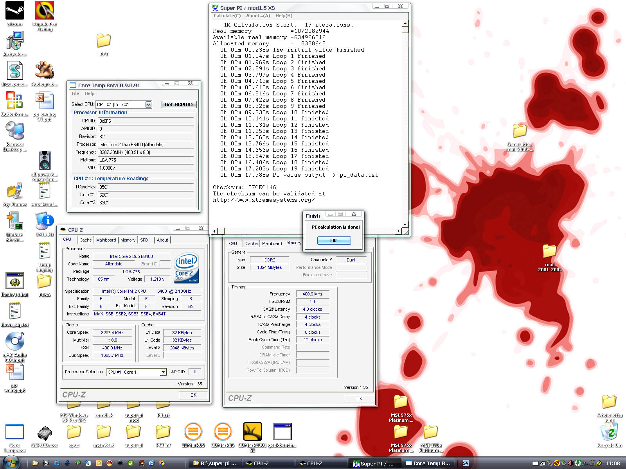The image size is (626, 469).
Task: Click the Super PI scroll up arrow
Action: click(x=405, y=24)
